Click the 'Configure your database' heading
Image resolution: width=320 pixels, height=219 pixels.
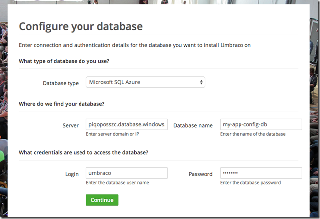(x=81, y=26)
